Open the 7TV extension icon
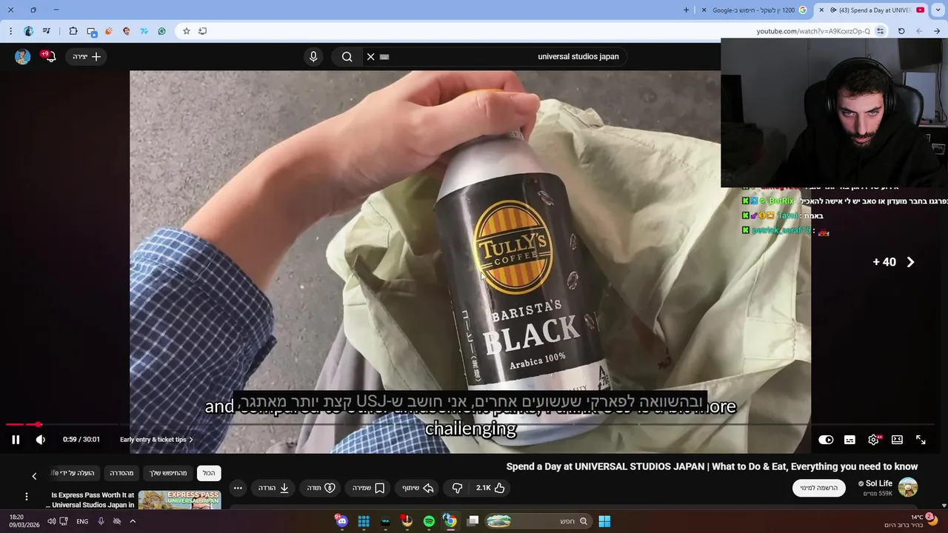This screenshot has width=948, height=533. pyautogui.click(x=144, y=31)
